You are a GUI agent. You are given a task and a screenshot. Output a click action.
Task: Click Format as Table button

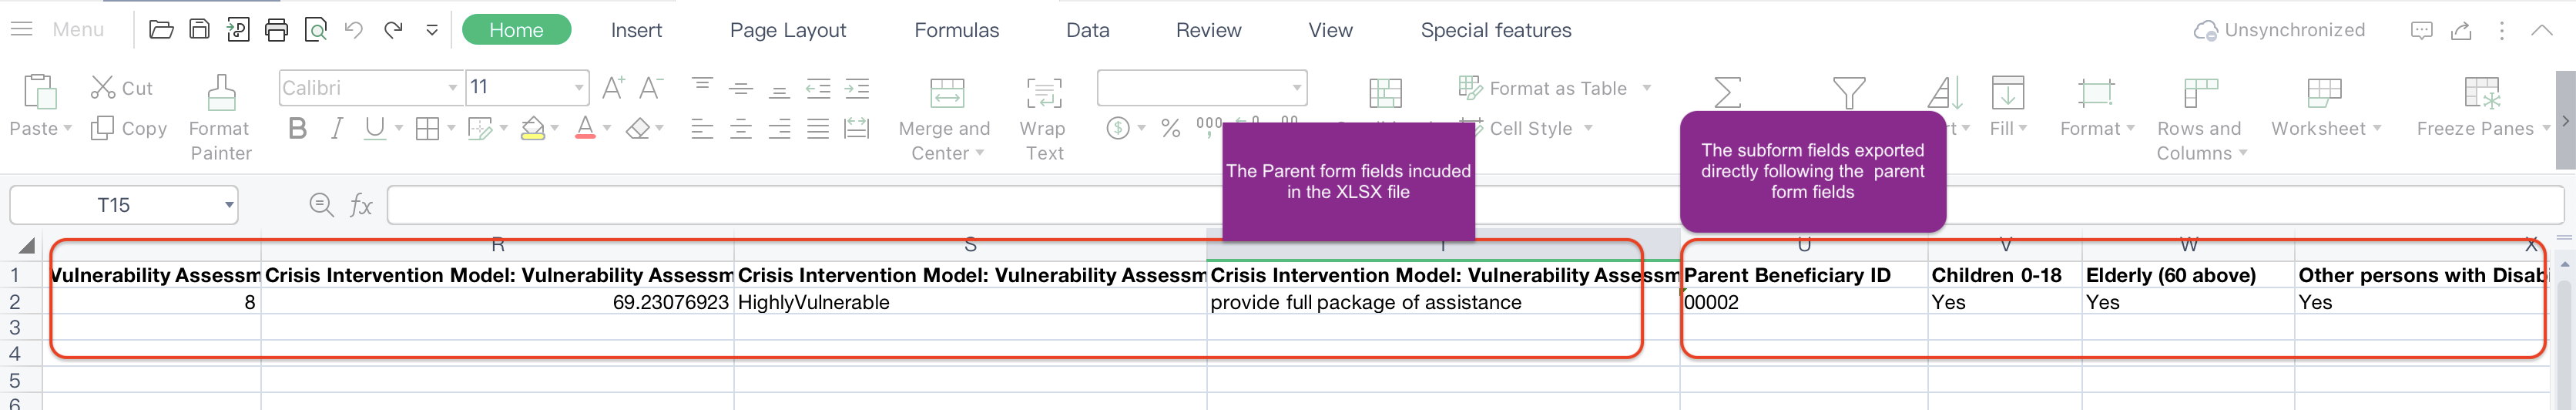click(1555, 88)
